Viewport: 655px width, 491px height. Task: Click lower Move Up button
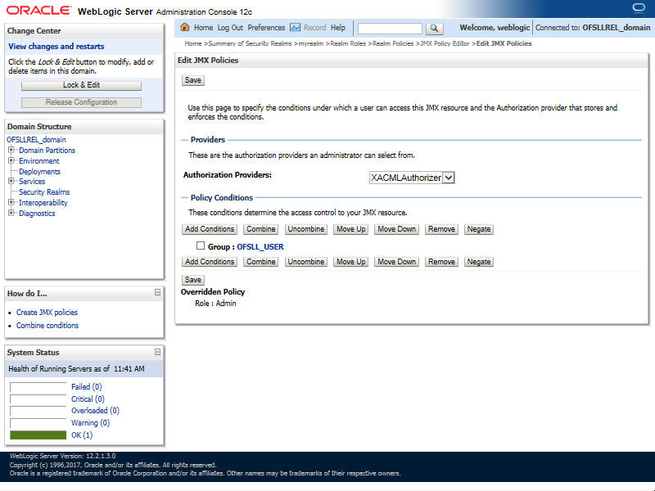pyautogui.click(x=351, y=262)
